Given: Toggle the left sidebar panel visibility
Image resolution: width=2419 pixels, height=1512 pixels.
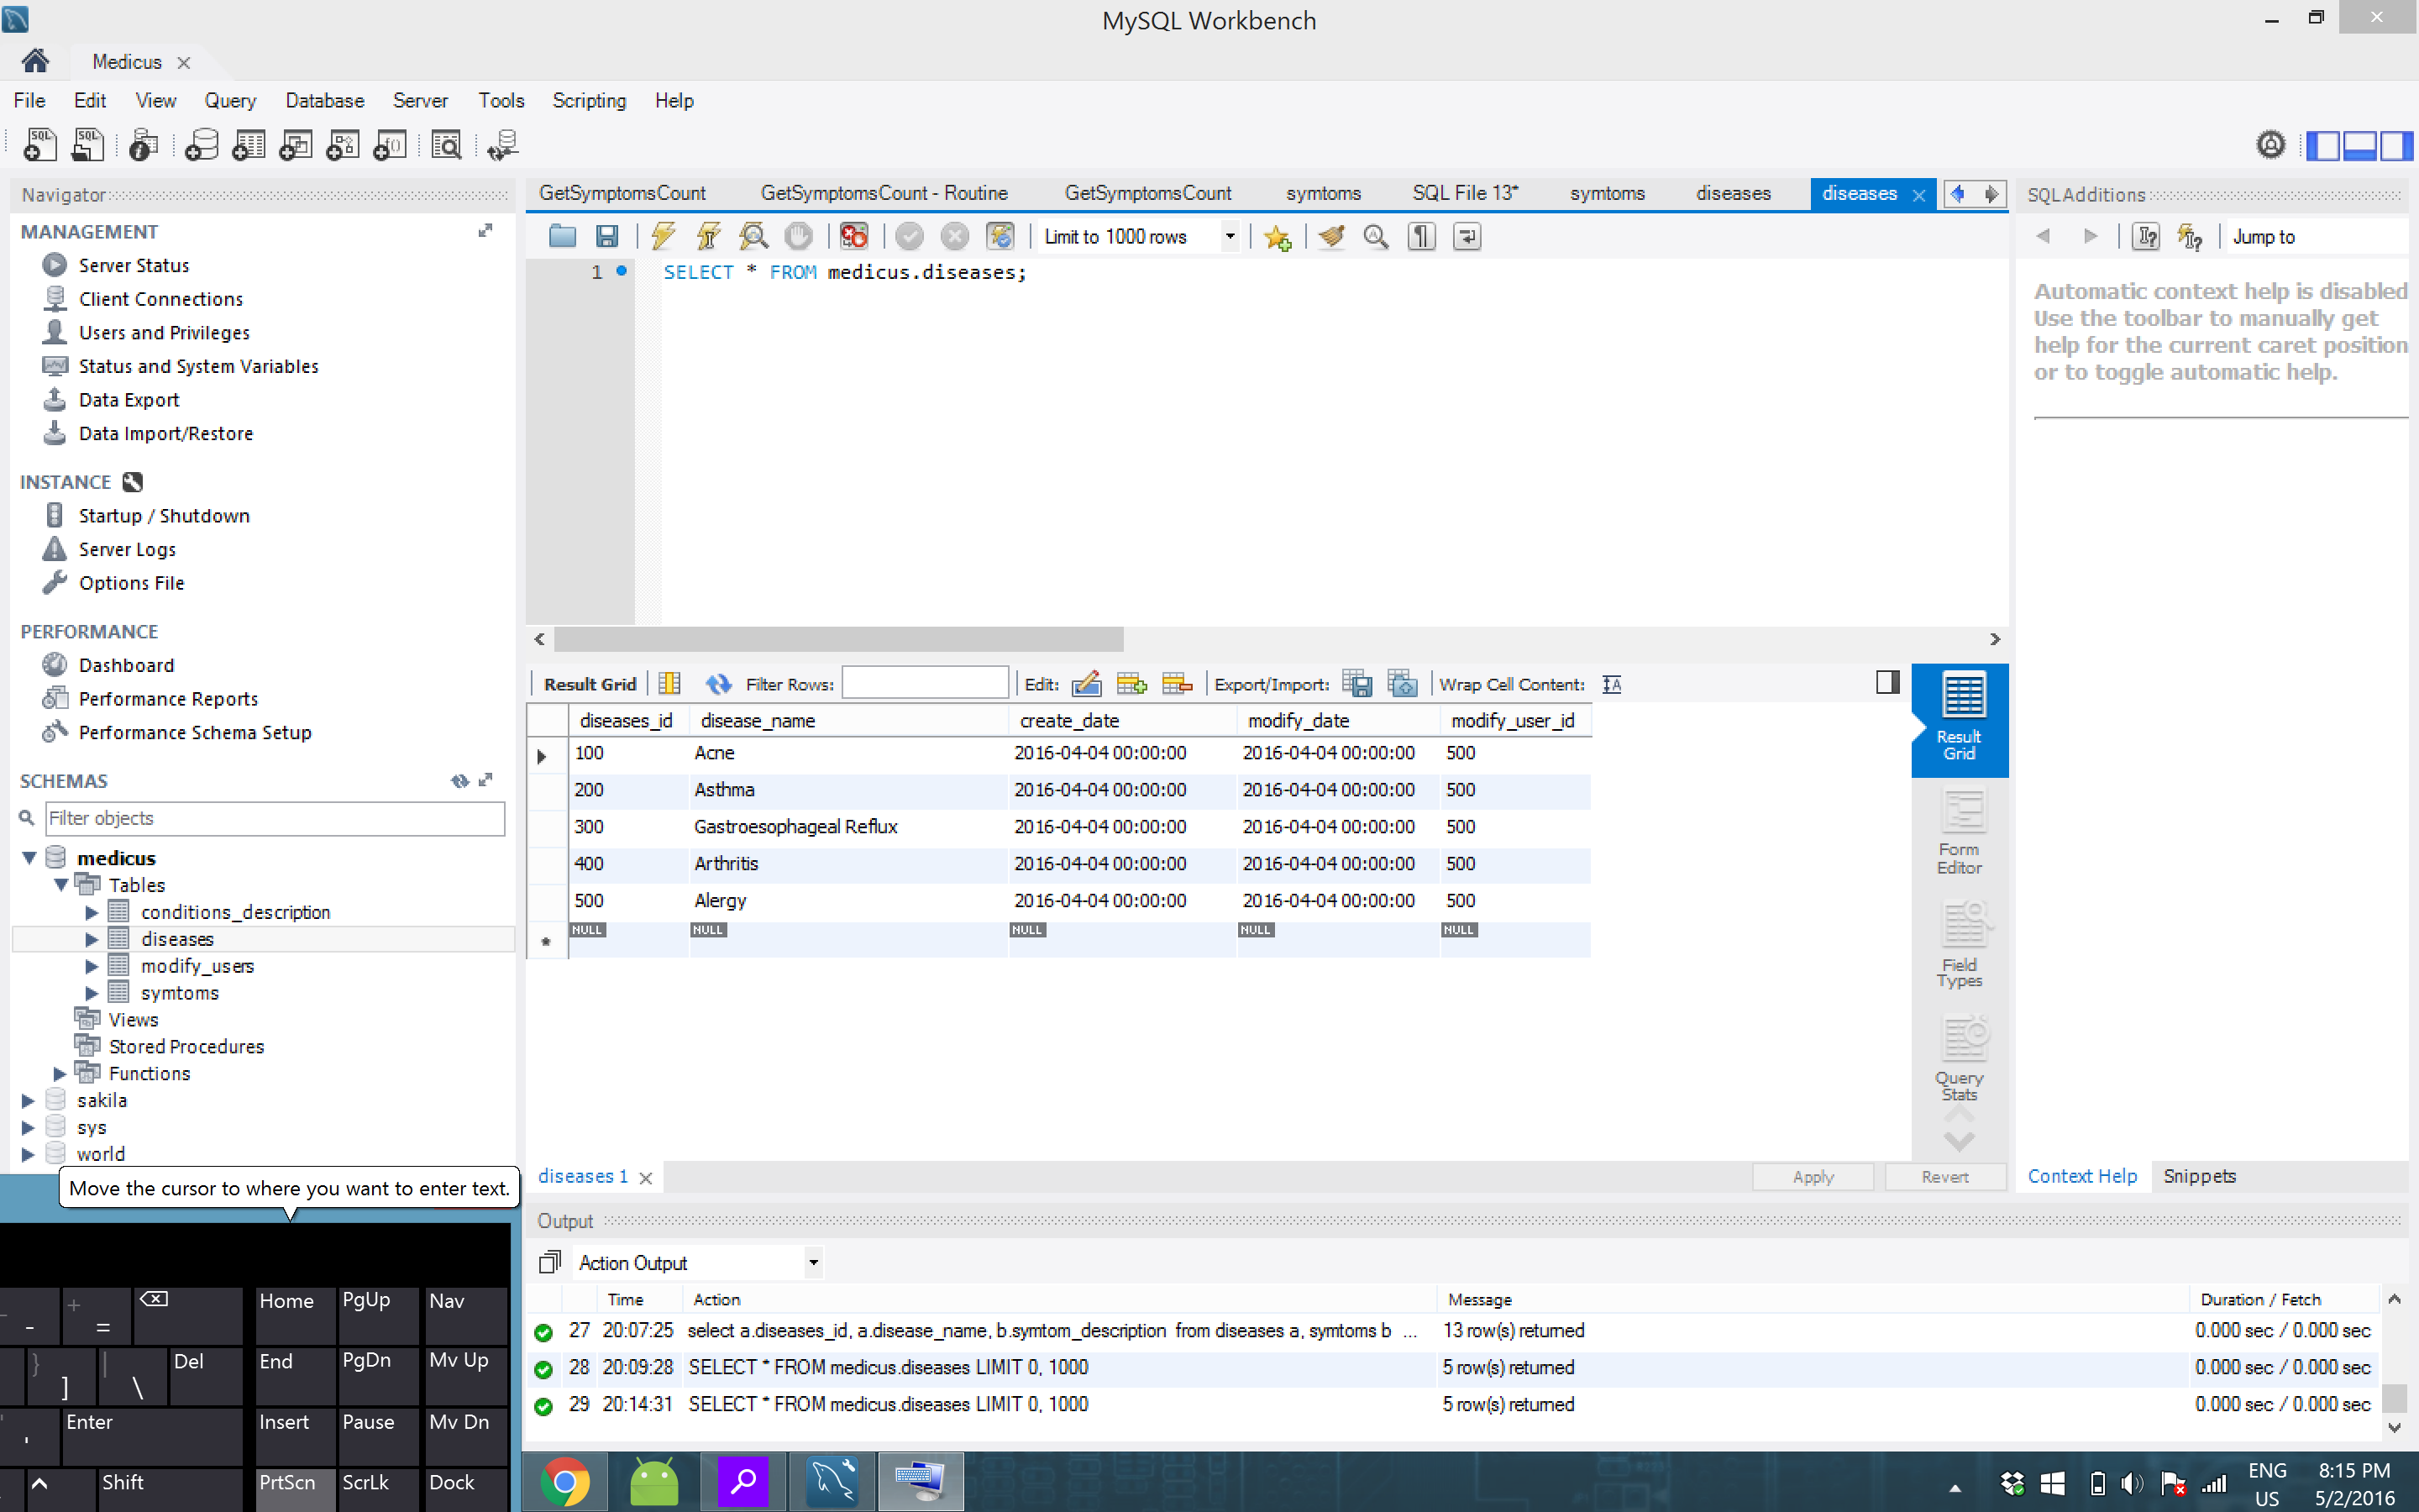Looking at the screenshot, I should click(x=2322, y=146).
